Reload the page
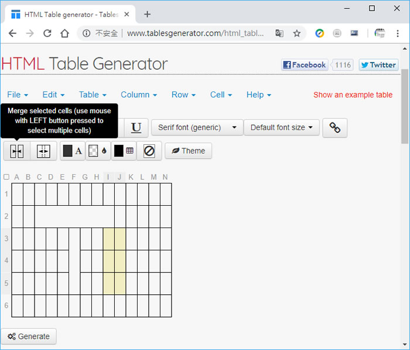Image resolution: width=410 pixels, height=350 pixels. 47,33
